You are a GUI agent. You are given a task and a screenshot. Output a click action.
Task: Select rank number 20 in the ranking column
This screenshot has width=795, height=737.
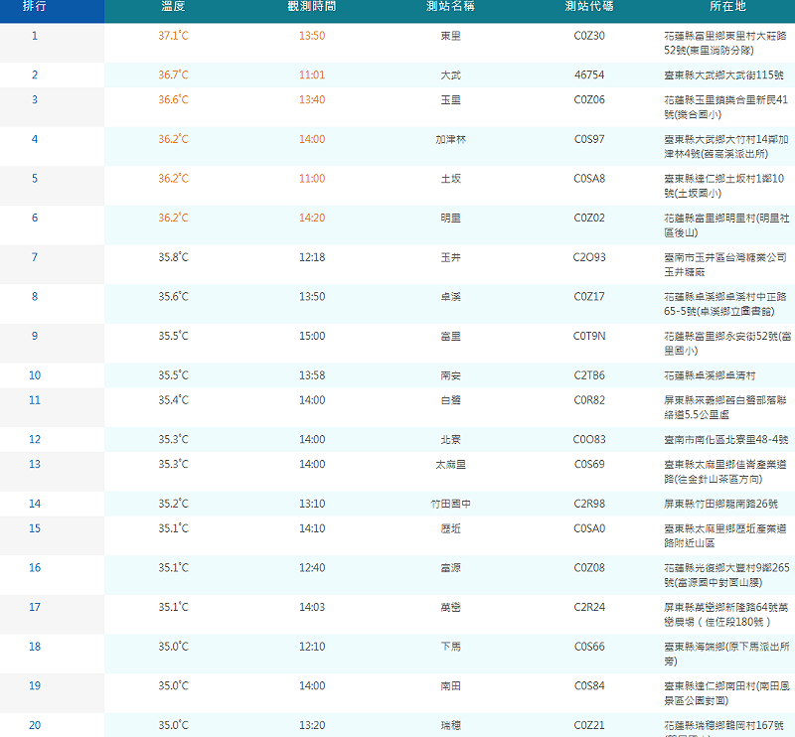point(34,725)
